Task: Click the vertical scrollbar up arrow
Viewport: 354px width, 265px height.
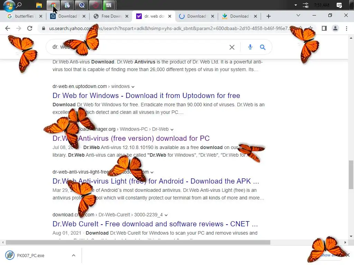Action: click(x=351, y=38)
